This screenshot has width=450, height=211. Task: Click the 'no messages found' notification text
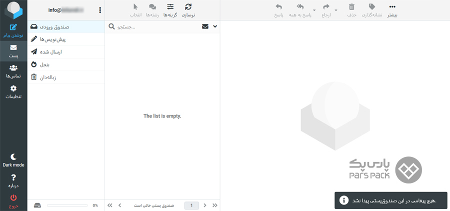394,200
